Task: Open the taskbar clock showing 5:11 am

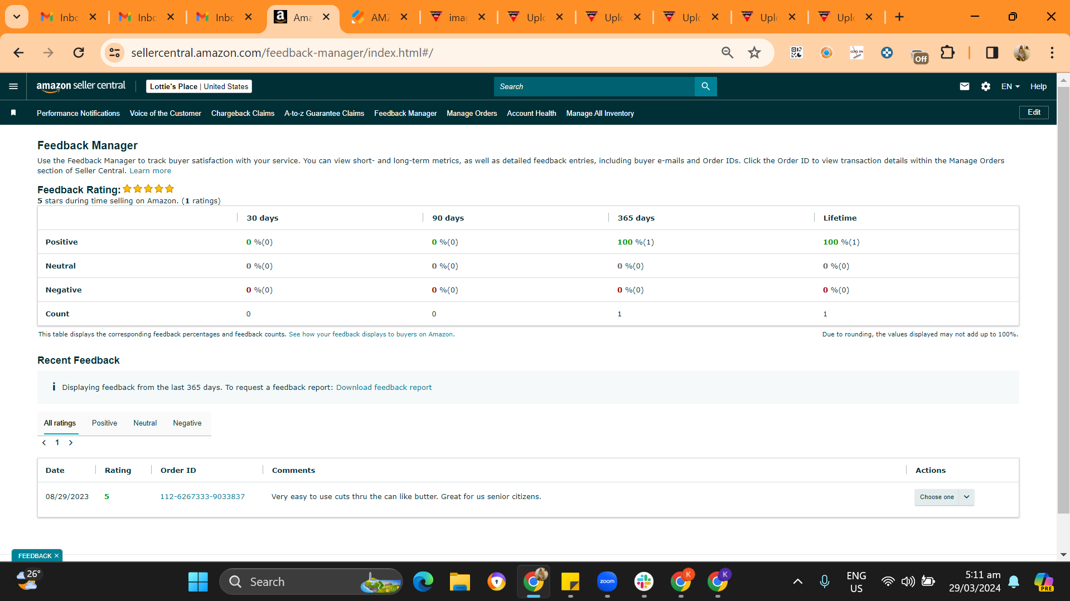Action: [975, 582]
